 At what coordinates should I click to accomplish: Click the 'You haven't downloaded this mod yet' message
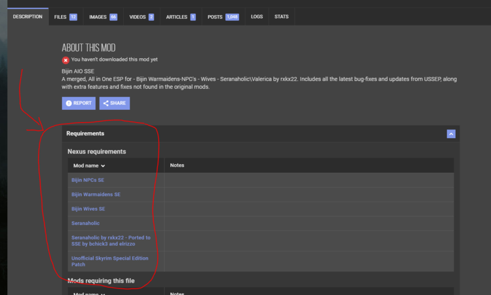pos(115,60)
